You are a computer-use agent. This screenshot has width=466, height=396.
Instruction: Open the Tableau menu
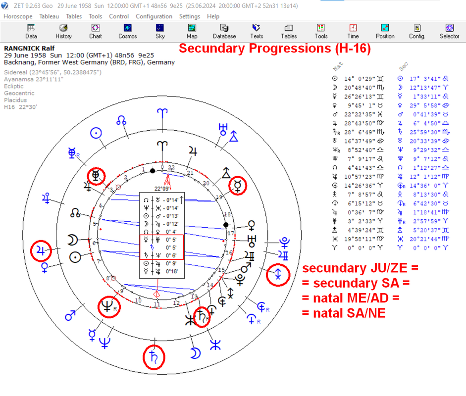49,16
